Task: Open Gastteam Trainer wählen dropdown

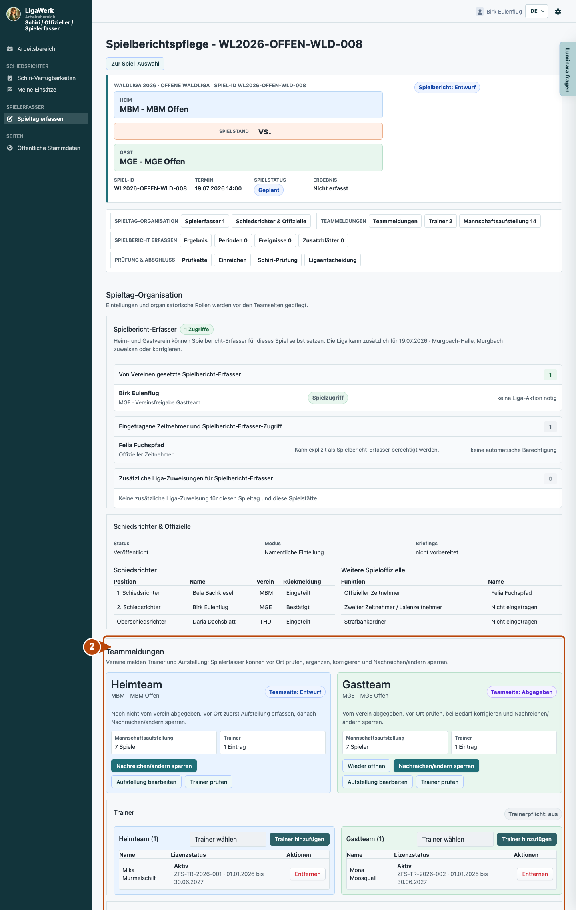Action: click(455, 839)
